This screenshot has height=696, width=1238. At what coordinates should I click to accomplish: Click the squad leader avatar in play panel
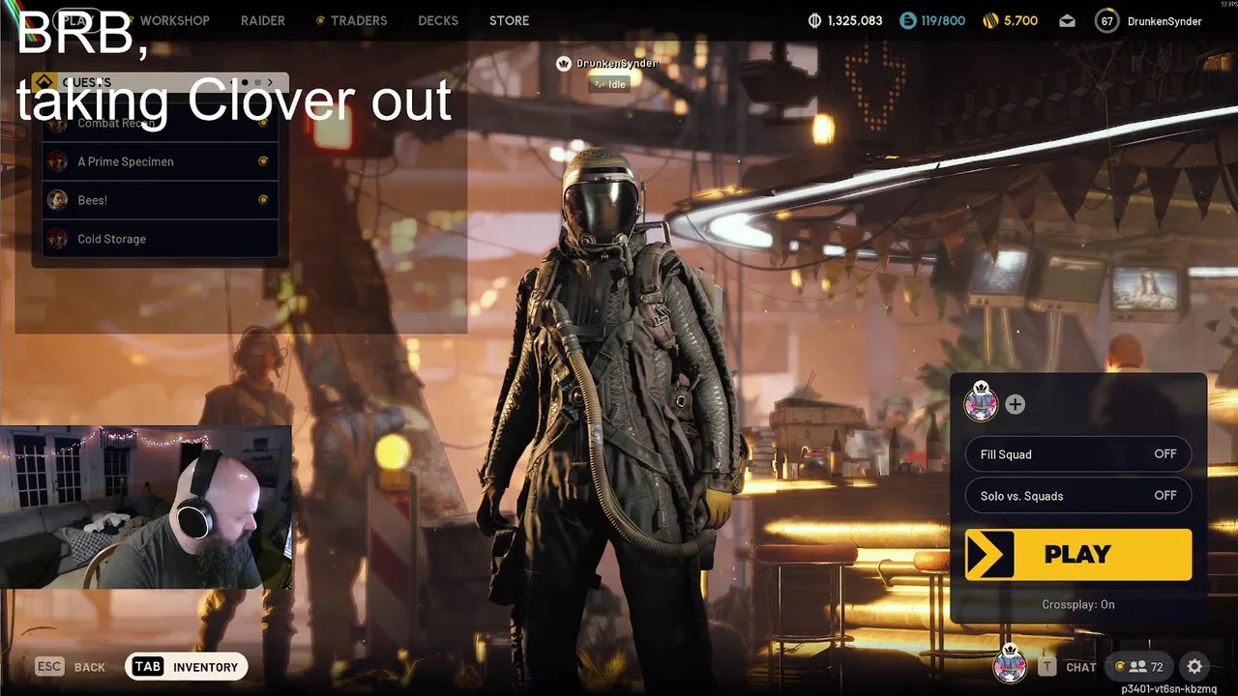coord(981,402)
